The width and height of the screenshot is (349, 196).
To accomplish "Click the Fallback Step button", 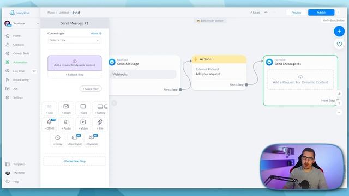I will click(x=75, y=75).
